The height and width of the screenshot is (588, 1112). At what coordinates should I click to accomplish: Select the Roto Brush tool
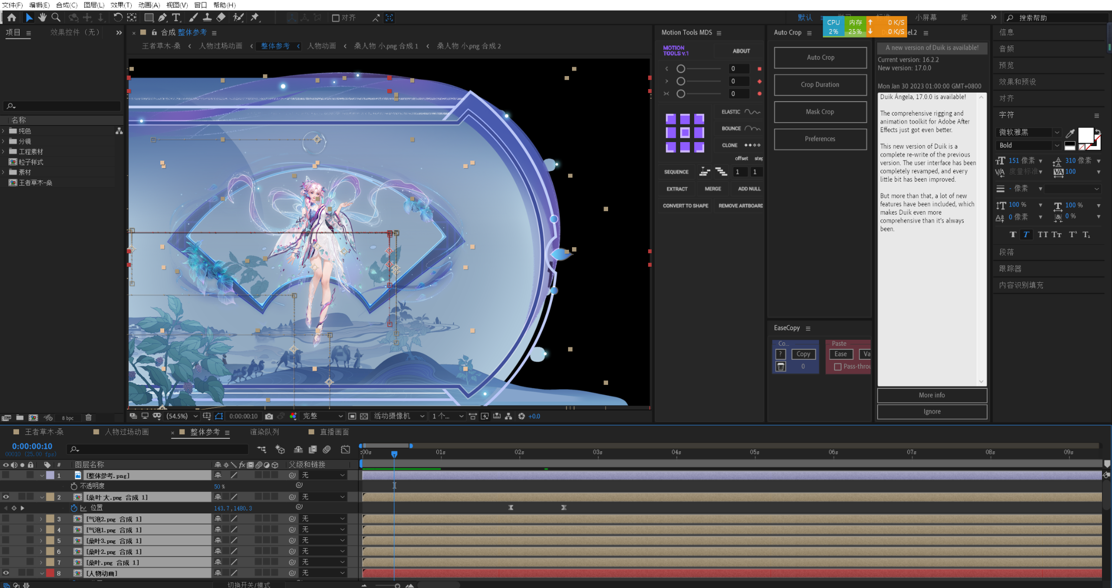coord(238,18)
